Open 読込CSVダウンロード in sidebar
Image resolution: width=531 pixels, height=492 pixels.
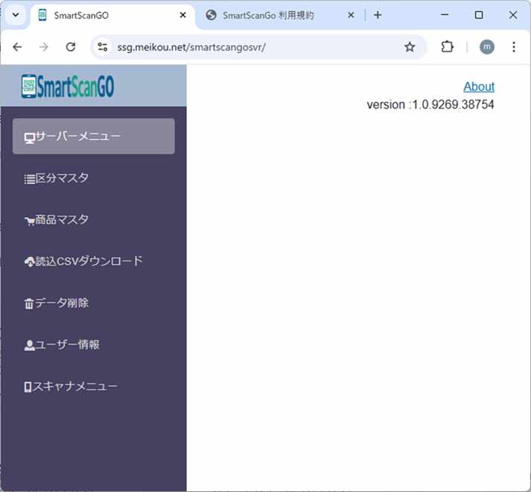click(94, 261)
